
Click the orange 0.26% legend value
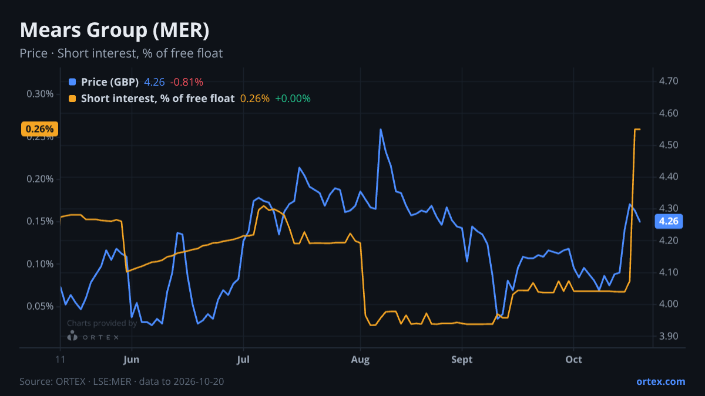click(255, 99)
